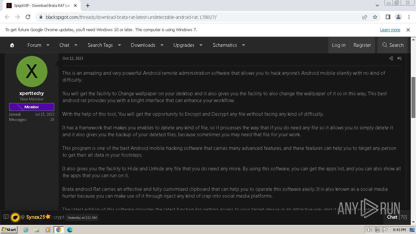Screen dimensions: 416x234
Task: Open Search Tags navigation item
Action: (x=100, y=45)
